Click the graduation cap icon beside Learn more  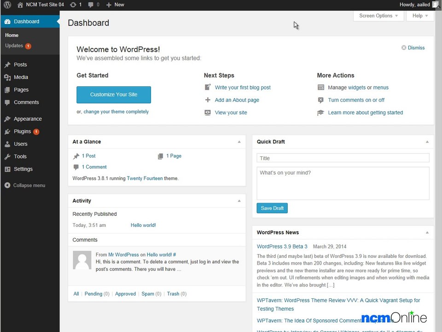coord(321,113)
